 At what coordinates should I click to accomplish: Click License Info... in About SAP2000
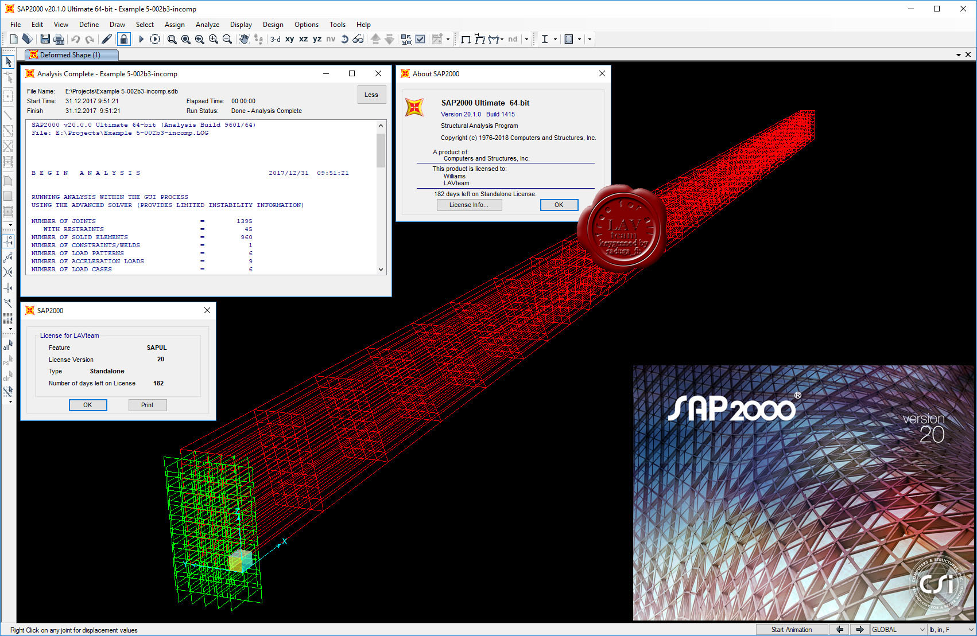point(469,205)
